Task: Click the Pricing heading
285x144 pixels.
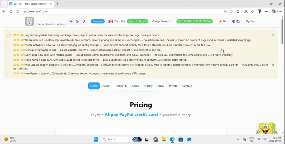Action: point(141,105)
